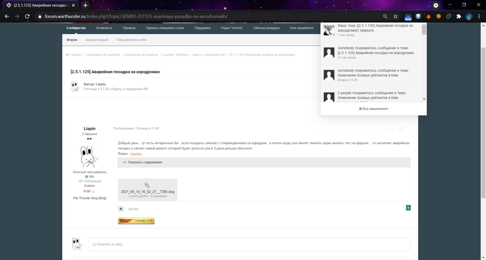Image resolution: width=486 pixels, height=260 pixels.
Task: Open the teal circular R extension
Action: (449, 16)
